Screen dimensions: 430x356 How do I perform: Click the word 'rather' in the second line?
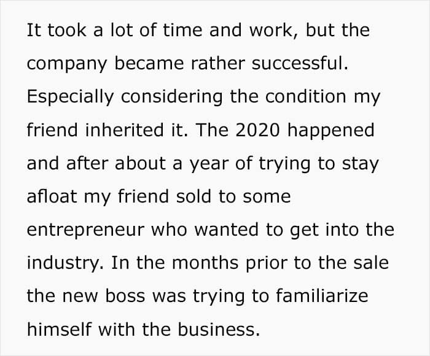(x=217, y=63)
